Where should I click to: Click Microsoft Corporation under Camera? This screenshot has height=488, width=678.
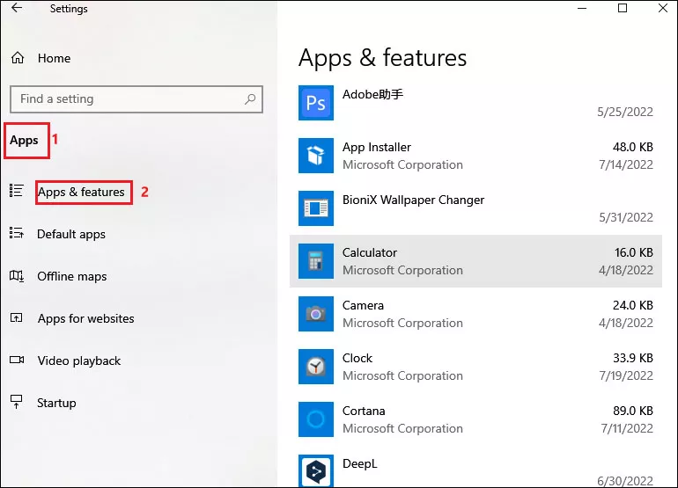click(x=402, y=323)
